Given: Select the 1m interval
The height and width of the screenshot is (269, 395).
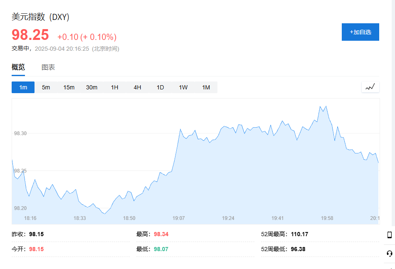Looking at the screenshot, I should point(23,87).
